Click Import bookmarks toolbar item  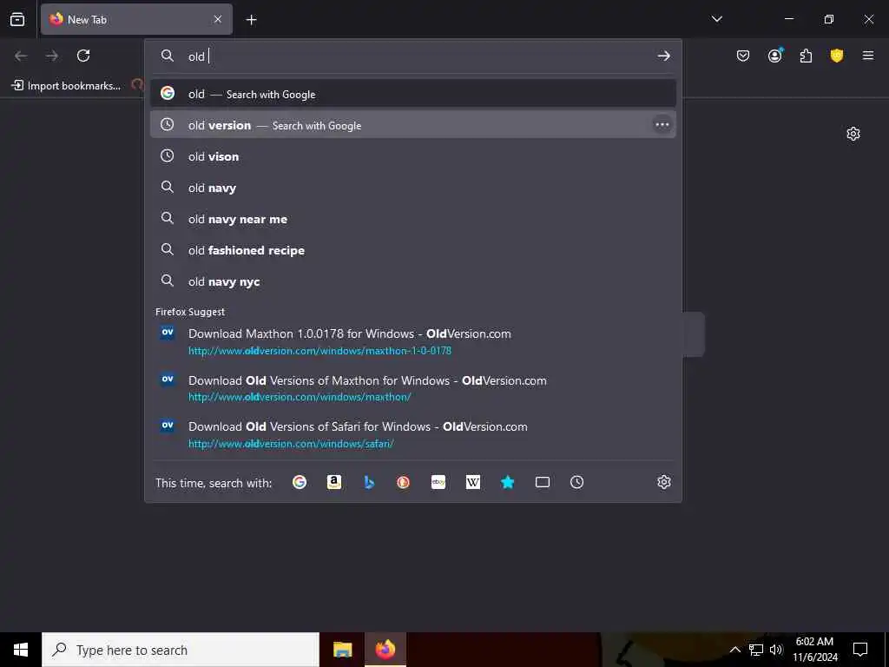pos(66,86)
